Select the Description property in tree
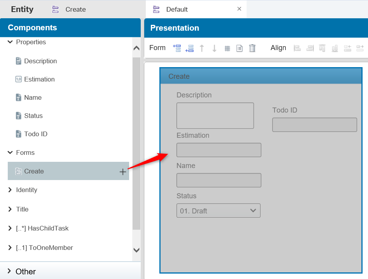Screen dimensions: 368x279 41,61
